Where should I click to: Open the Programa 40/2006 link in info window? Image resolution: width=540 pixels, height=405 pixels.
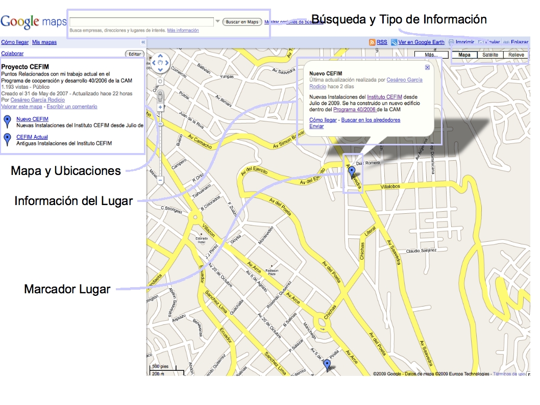point(354,110)
